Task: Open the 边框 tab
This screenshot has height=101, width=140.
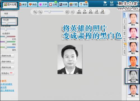Action: [53, 4]
